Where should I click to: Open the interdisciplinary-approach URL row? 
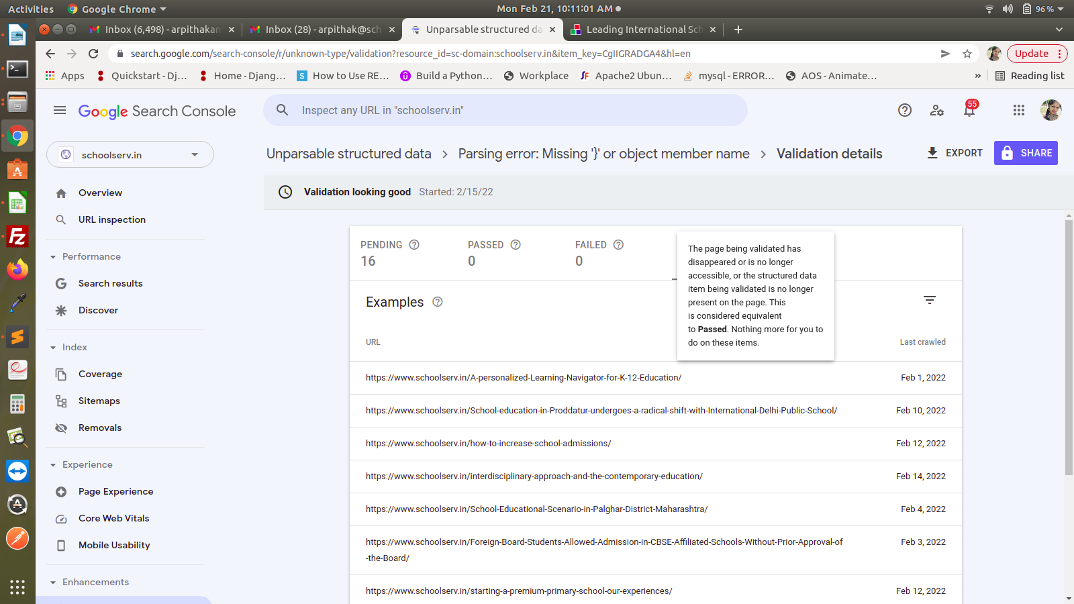tap(656, 476)
